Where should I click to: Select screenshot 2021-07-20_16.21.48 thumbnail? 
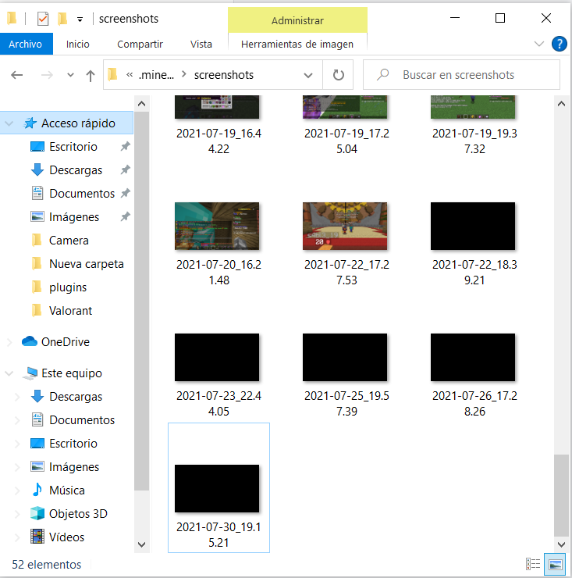click(x=217, y=226)
